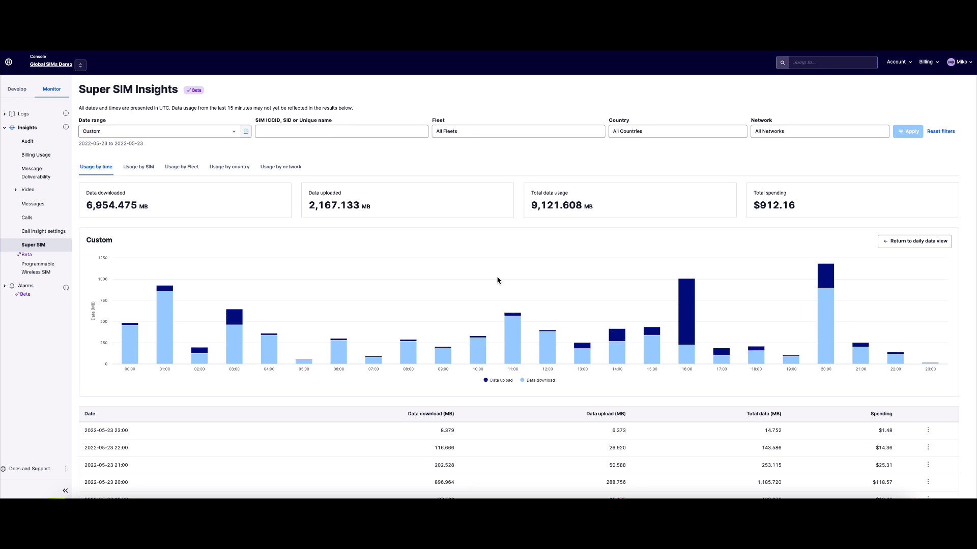
Task: Click the Apply filters button
Action: (908, 131)
